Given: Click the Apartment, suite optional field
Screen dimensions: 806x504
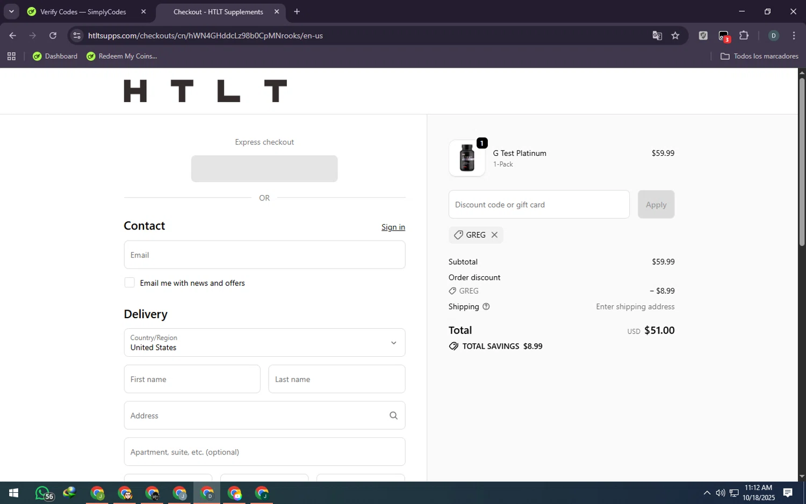Looking at the screenshot, I should click(x=264, y=452).
